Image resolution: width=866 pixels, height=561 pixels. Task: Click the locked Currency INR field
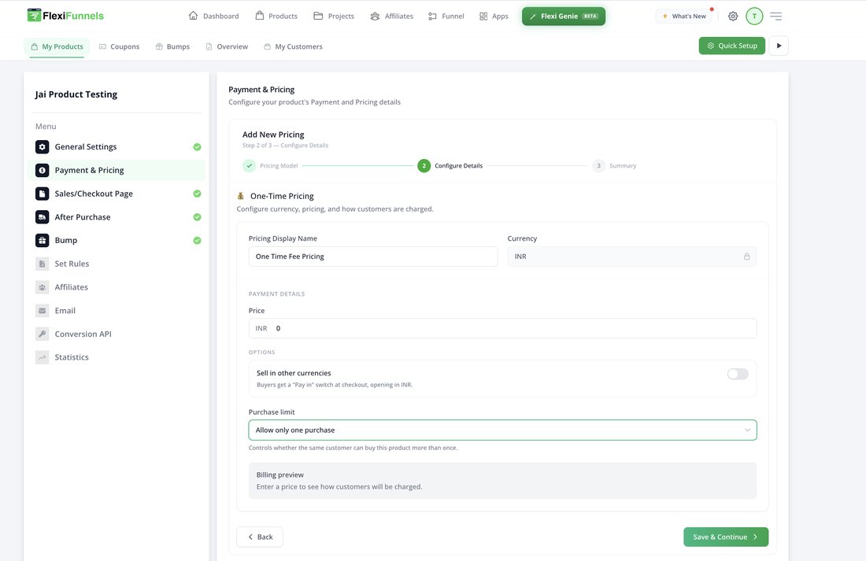[x=632, y=257]
